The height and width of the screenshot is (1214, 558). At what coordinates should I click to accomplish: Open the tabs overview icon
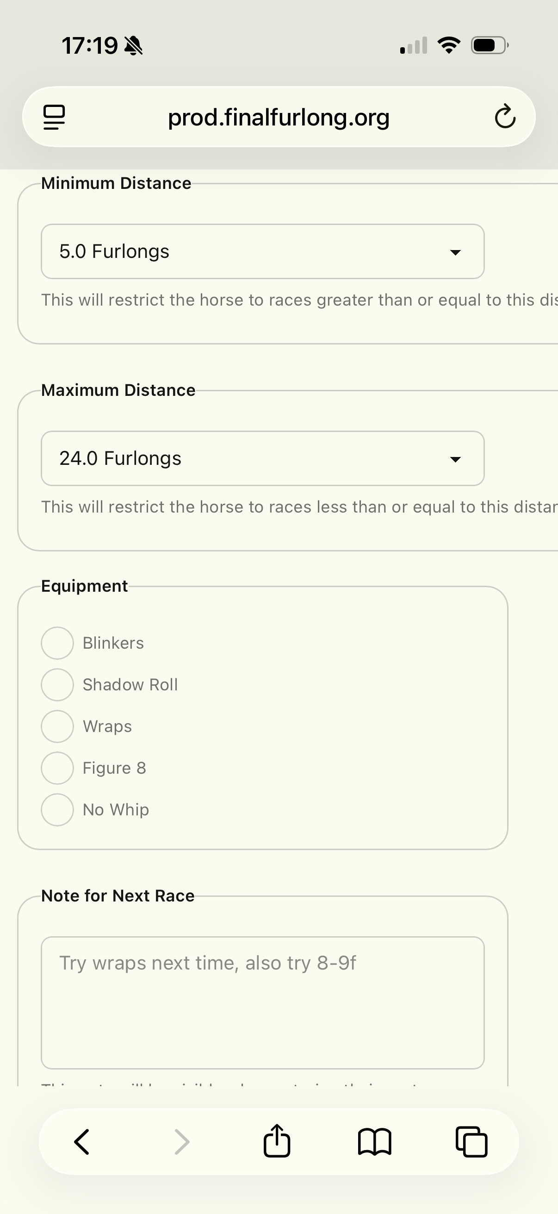(x=471, y=1142)
